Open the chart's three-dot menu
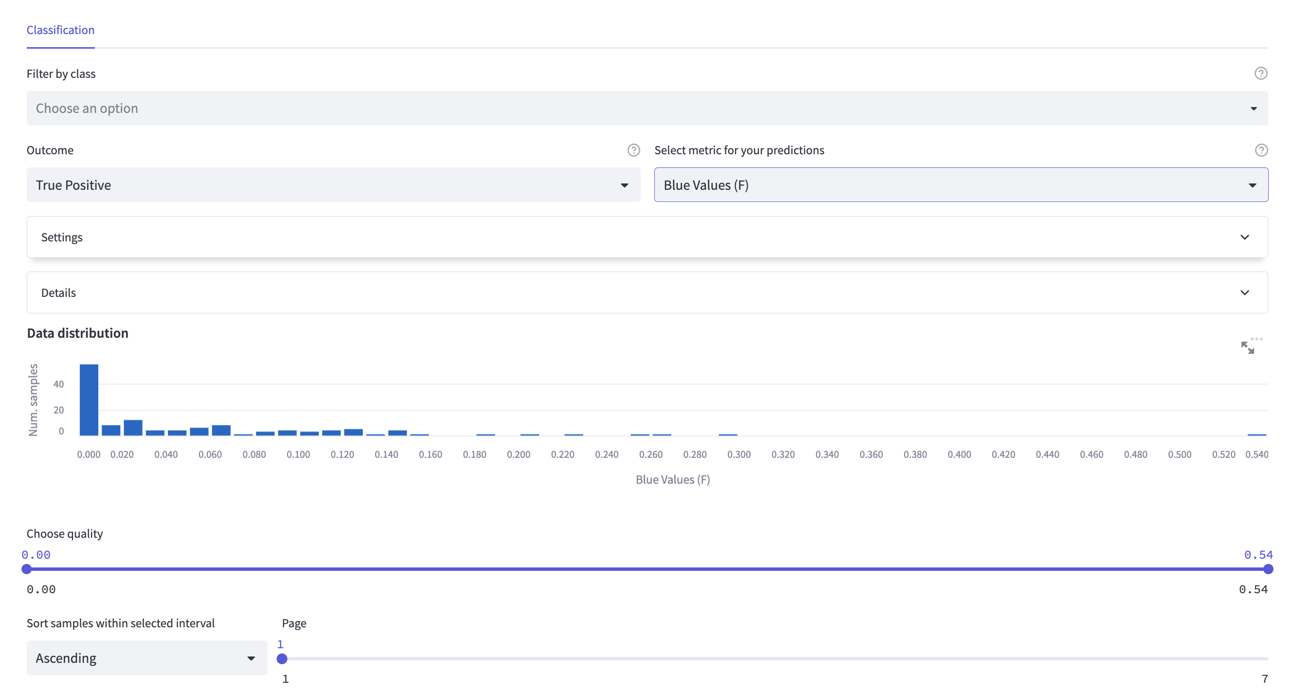 [x=1256, y=339]
